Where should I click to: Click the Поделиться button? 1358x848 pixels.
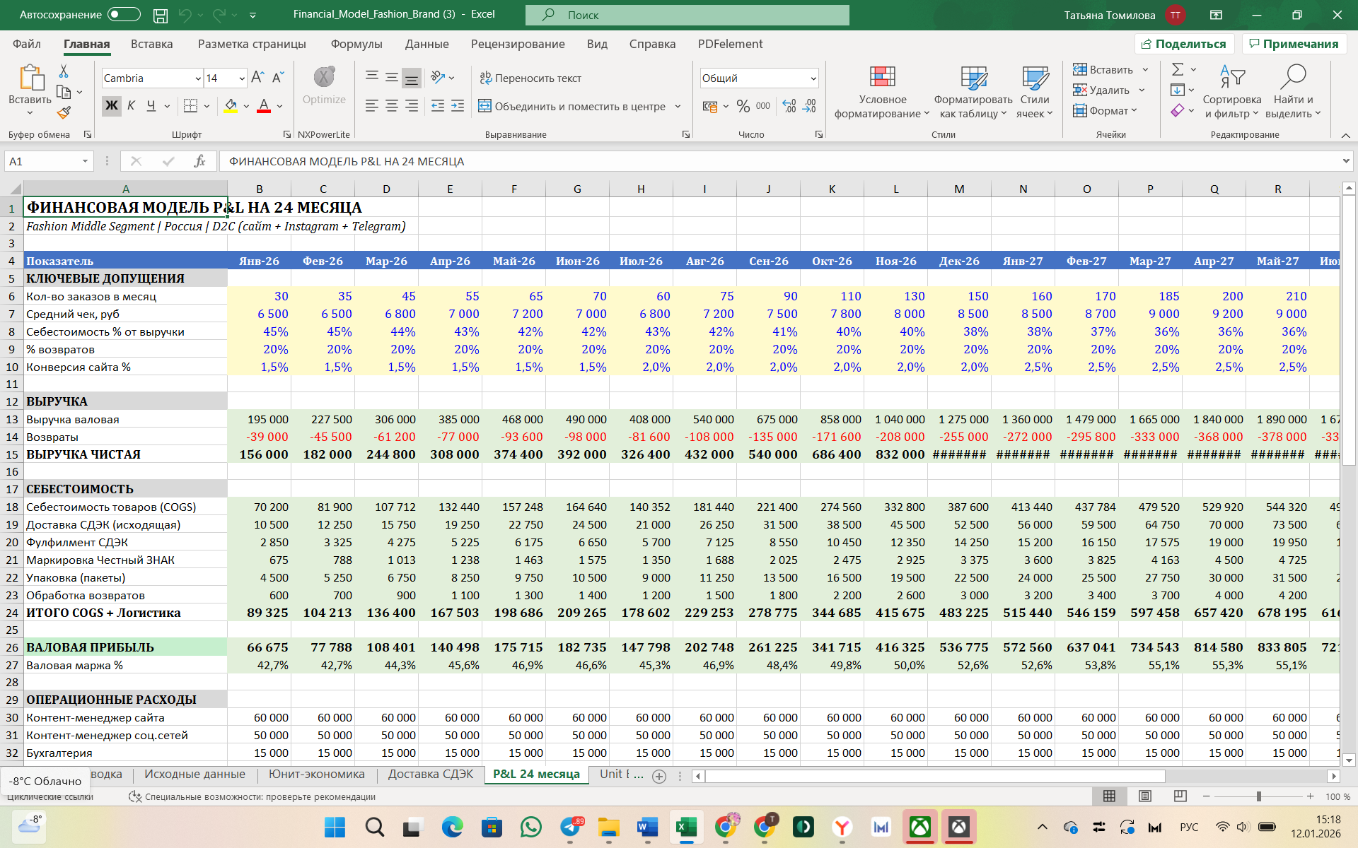(x=1183, y=44)
